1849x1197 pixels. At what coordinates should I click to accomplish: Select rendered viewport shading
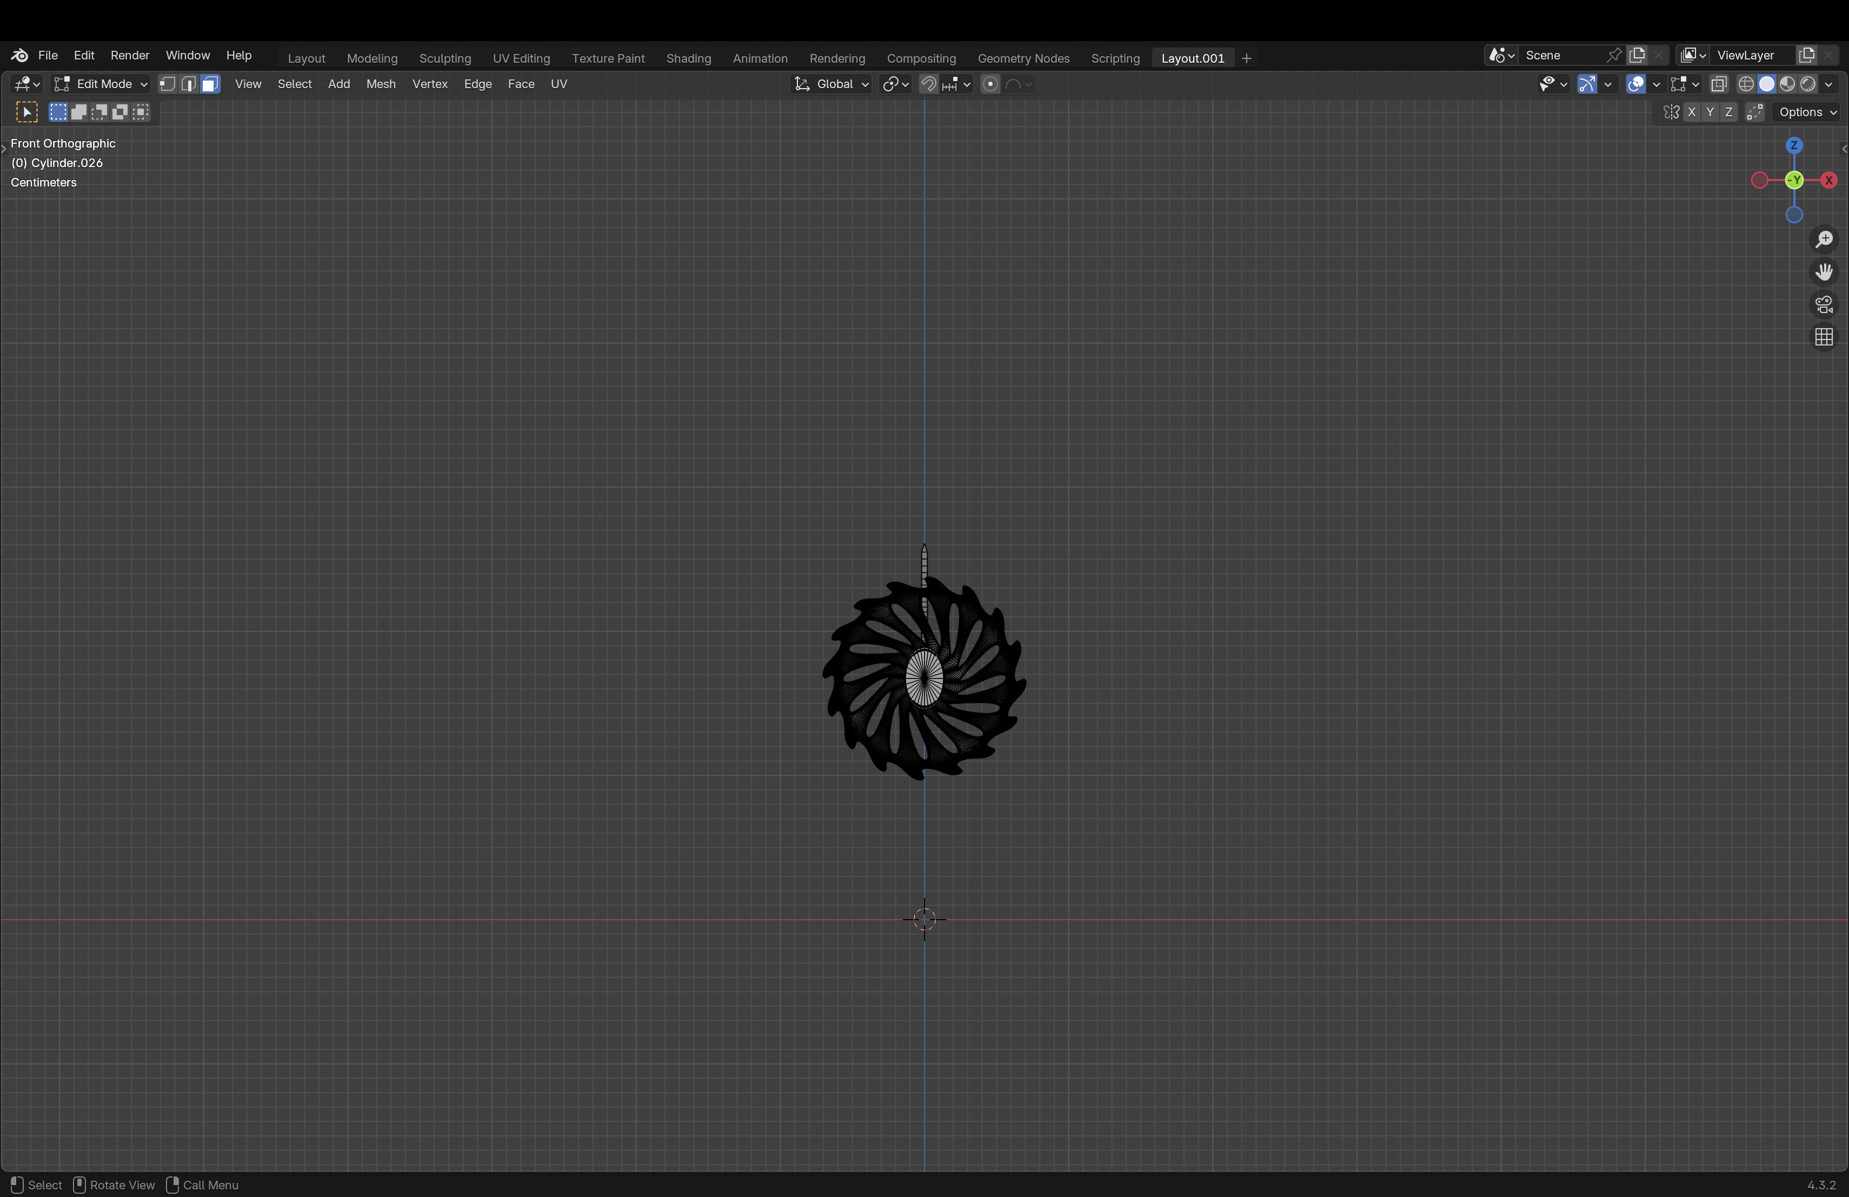click(x=1808, y=84)
